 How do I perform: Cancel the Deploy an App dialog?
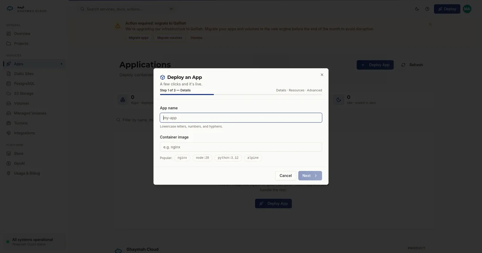point(286,176)
